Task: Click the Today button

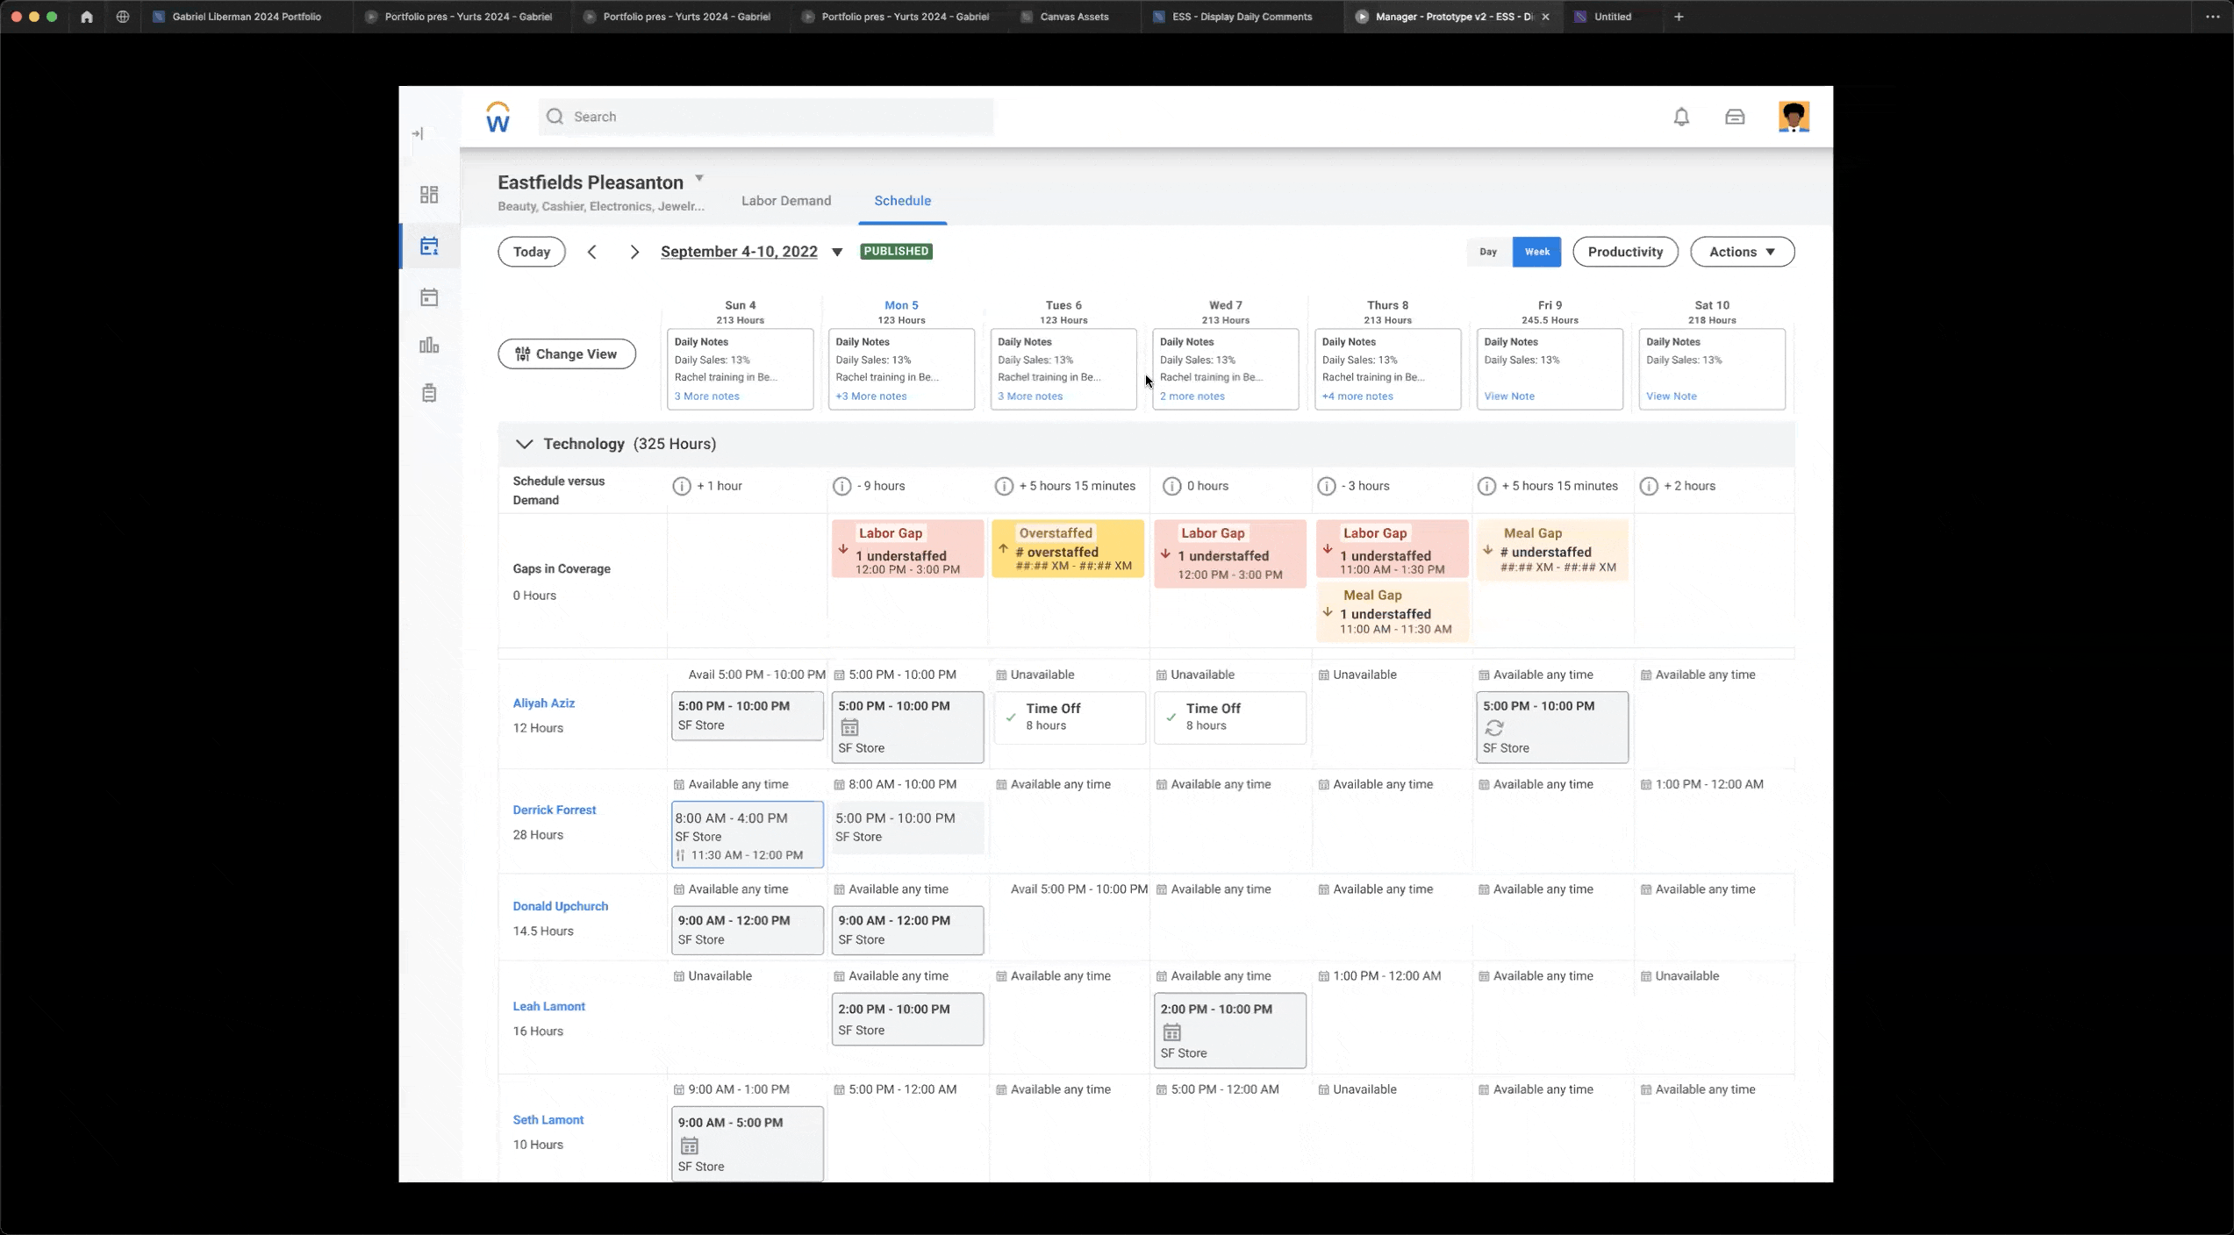Action: (532, 252)
